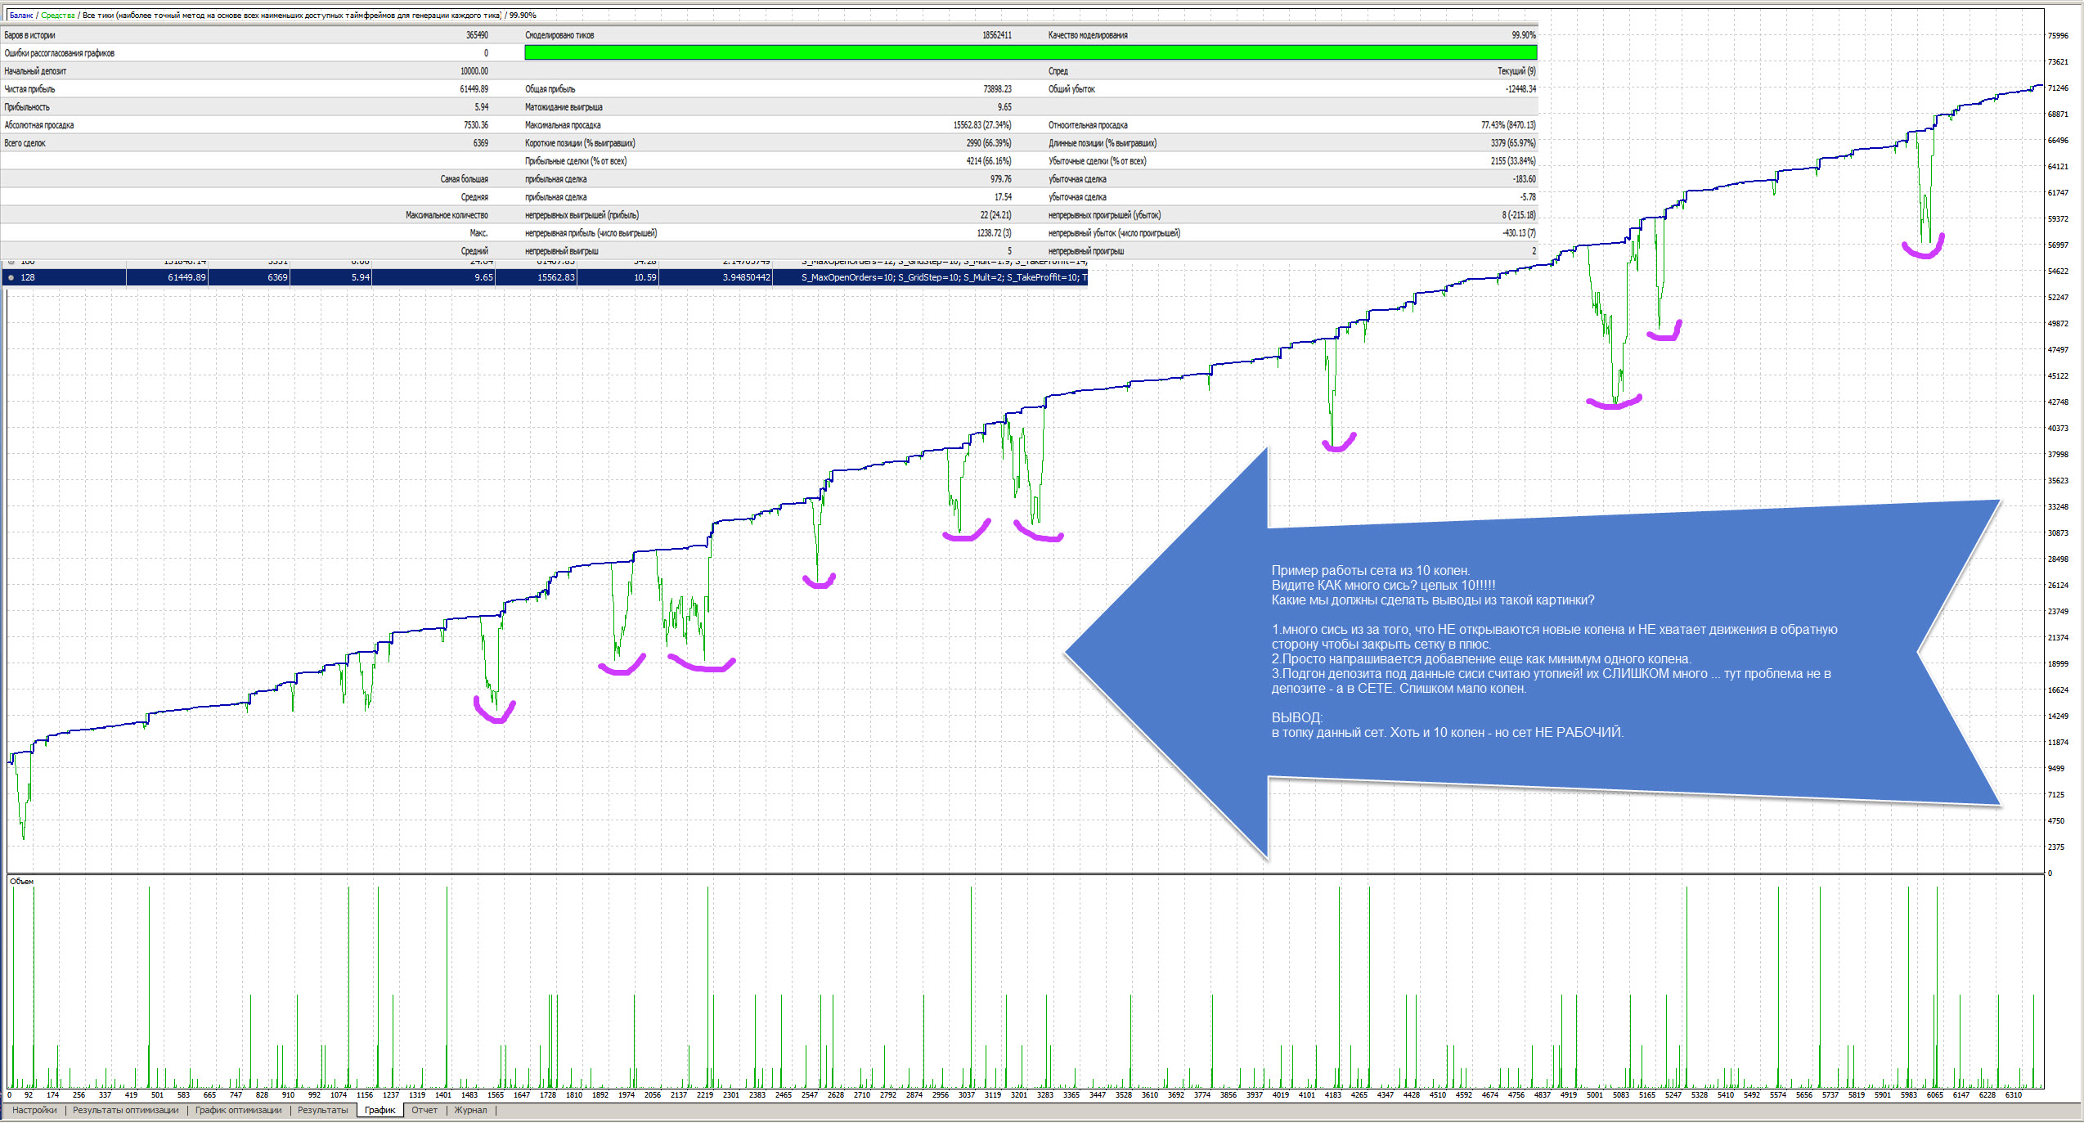Click the Максимальная просадка value 15562.83 (27.34%)
This screenshot has width=2084, height=1123.
click(981, 125)
